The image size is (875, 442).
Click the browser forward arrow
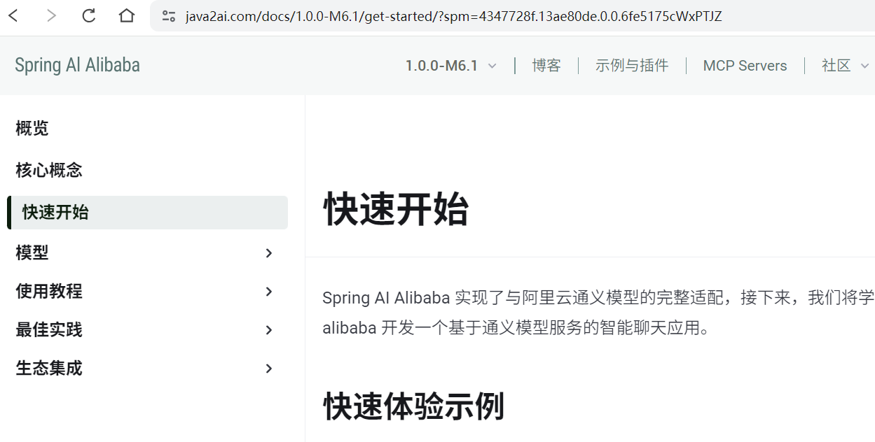(x=51, y=15)
